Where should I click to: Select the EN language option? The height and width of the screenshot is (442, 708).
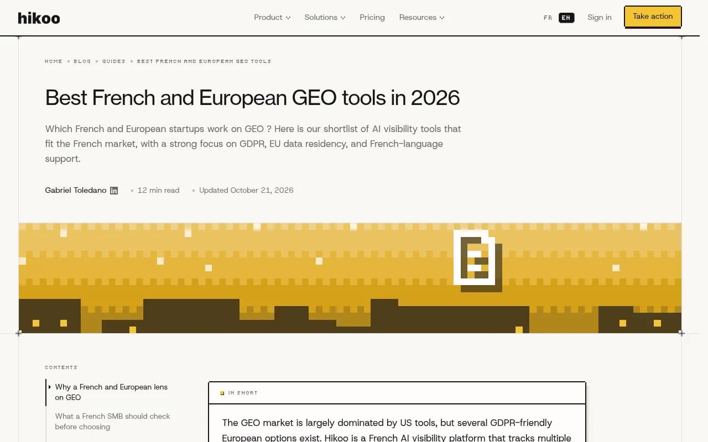566,18
